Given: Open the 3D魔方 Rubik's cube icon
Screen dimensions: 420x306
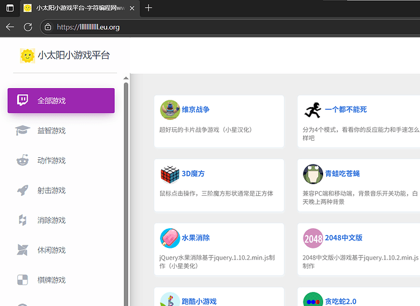Looking at the screenshot, I should tap(170, 174).
